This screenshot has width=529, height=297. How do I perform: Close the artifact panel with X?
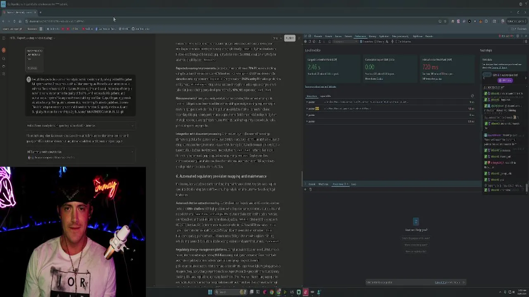[x=298, y=38]
